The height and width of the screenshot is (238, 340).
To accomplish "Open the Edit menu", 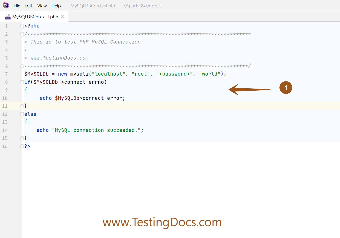I will (28, 6).
